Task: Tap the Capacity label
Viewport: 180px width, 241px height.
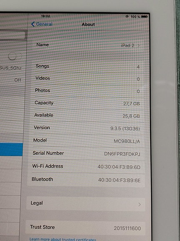Action: click(44, 103)
